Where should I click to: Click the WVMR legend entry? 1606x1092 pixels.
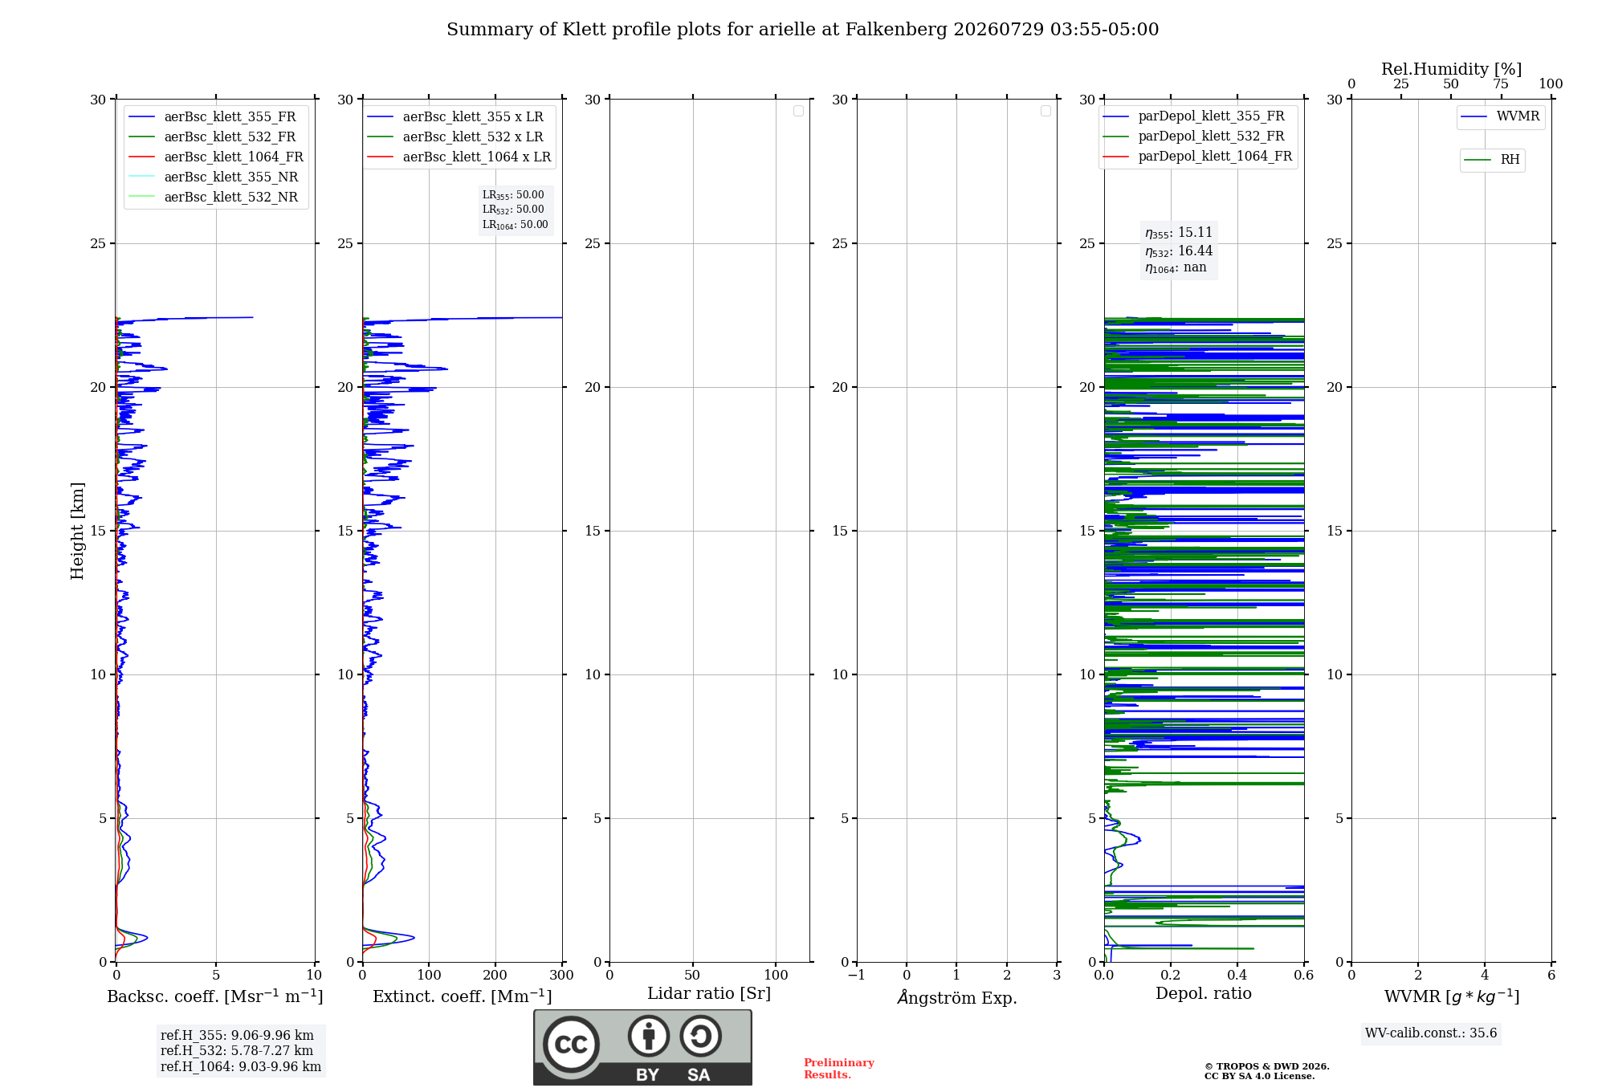coord(1501,116)
